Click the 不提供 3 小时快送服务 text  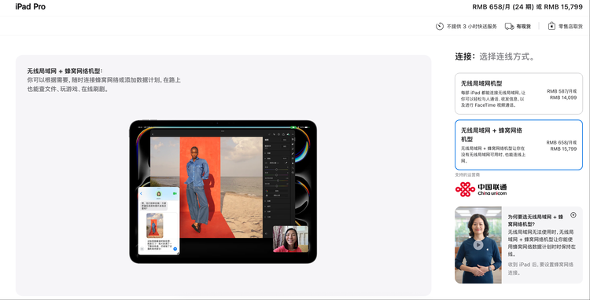pos(472,27)
